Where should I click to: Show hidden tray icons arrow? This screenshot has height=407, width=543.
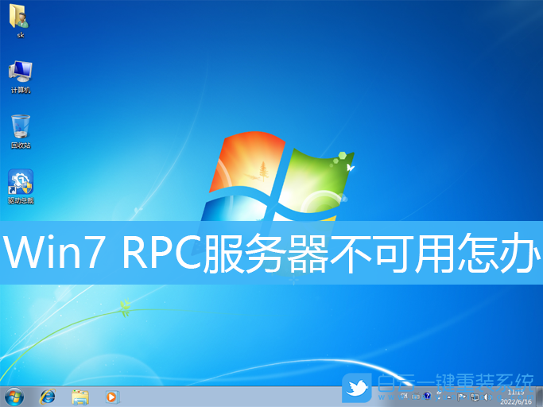[449, 397]
